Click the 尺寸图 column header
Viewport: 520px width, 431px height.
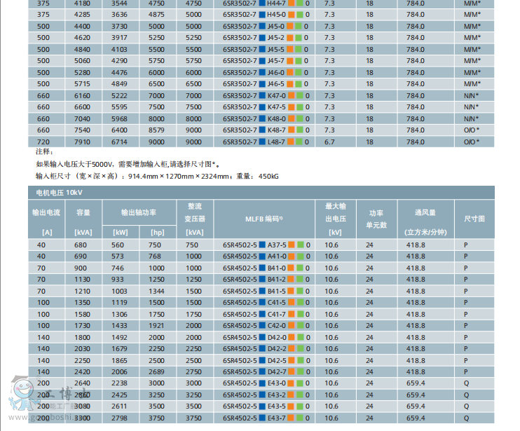pyautogui.click(x=474, y=219)
